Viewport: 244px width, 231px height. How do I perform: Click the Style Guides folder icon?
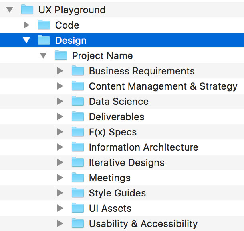coord(78,193)
